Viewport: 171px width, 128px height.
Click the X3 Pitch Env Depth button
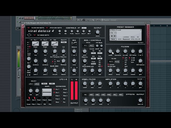(x=47, y=28)
